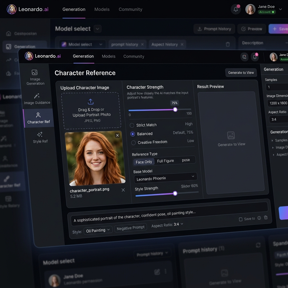Choose Full Figure reference type
288x288 pixels.
[x=165, y=161]
